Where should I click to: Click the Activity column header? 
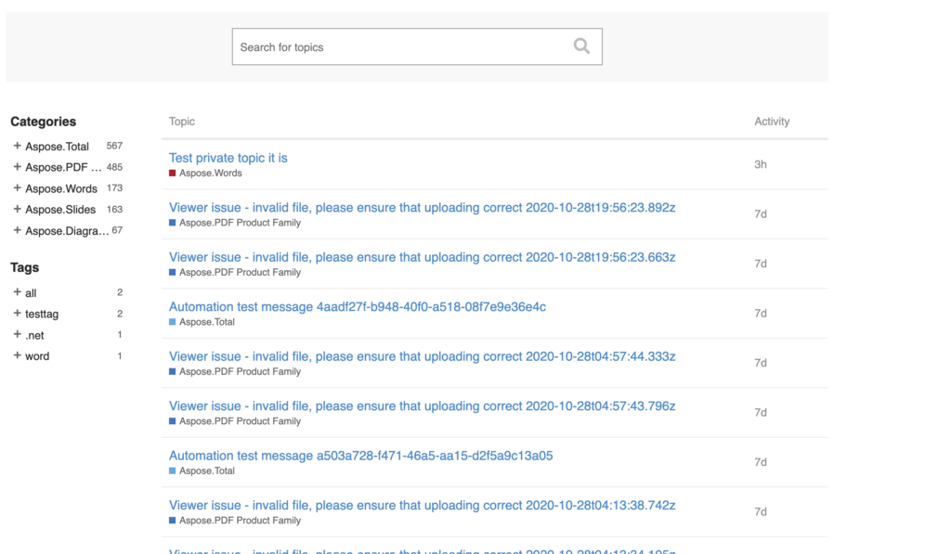pyautogui.click(x=772, y=122)
